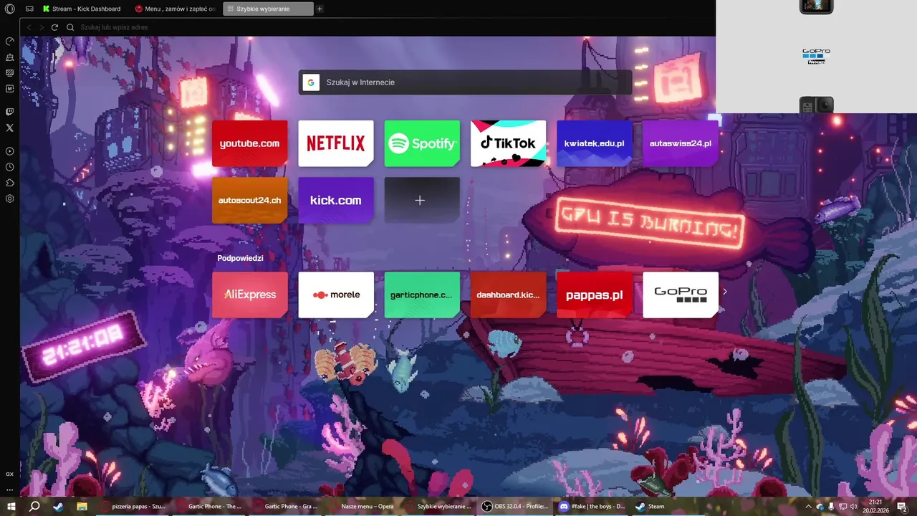Open the morele suggestion tile

pyautogui.click(x=336, y=295)
